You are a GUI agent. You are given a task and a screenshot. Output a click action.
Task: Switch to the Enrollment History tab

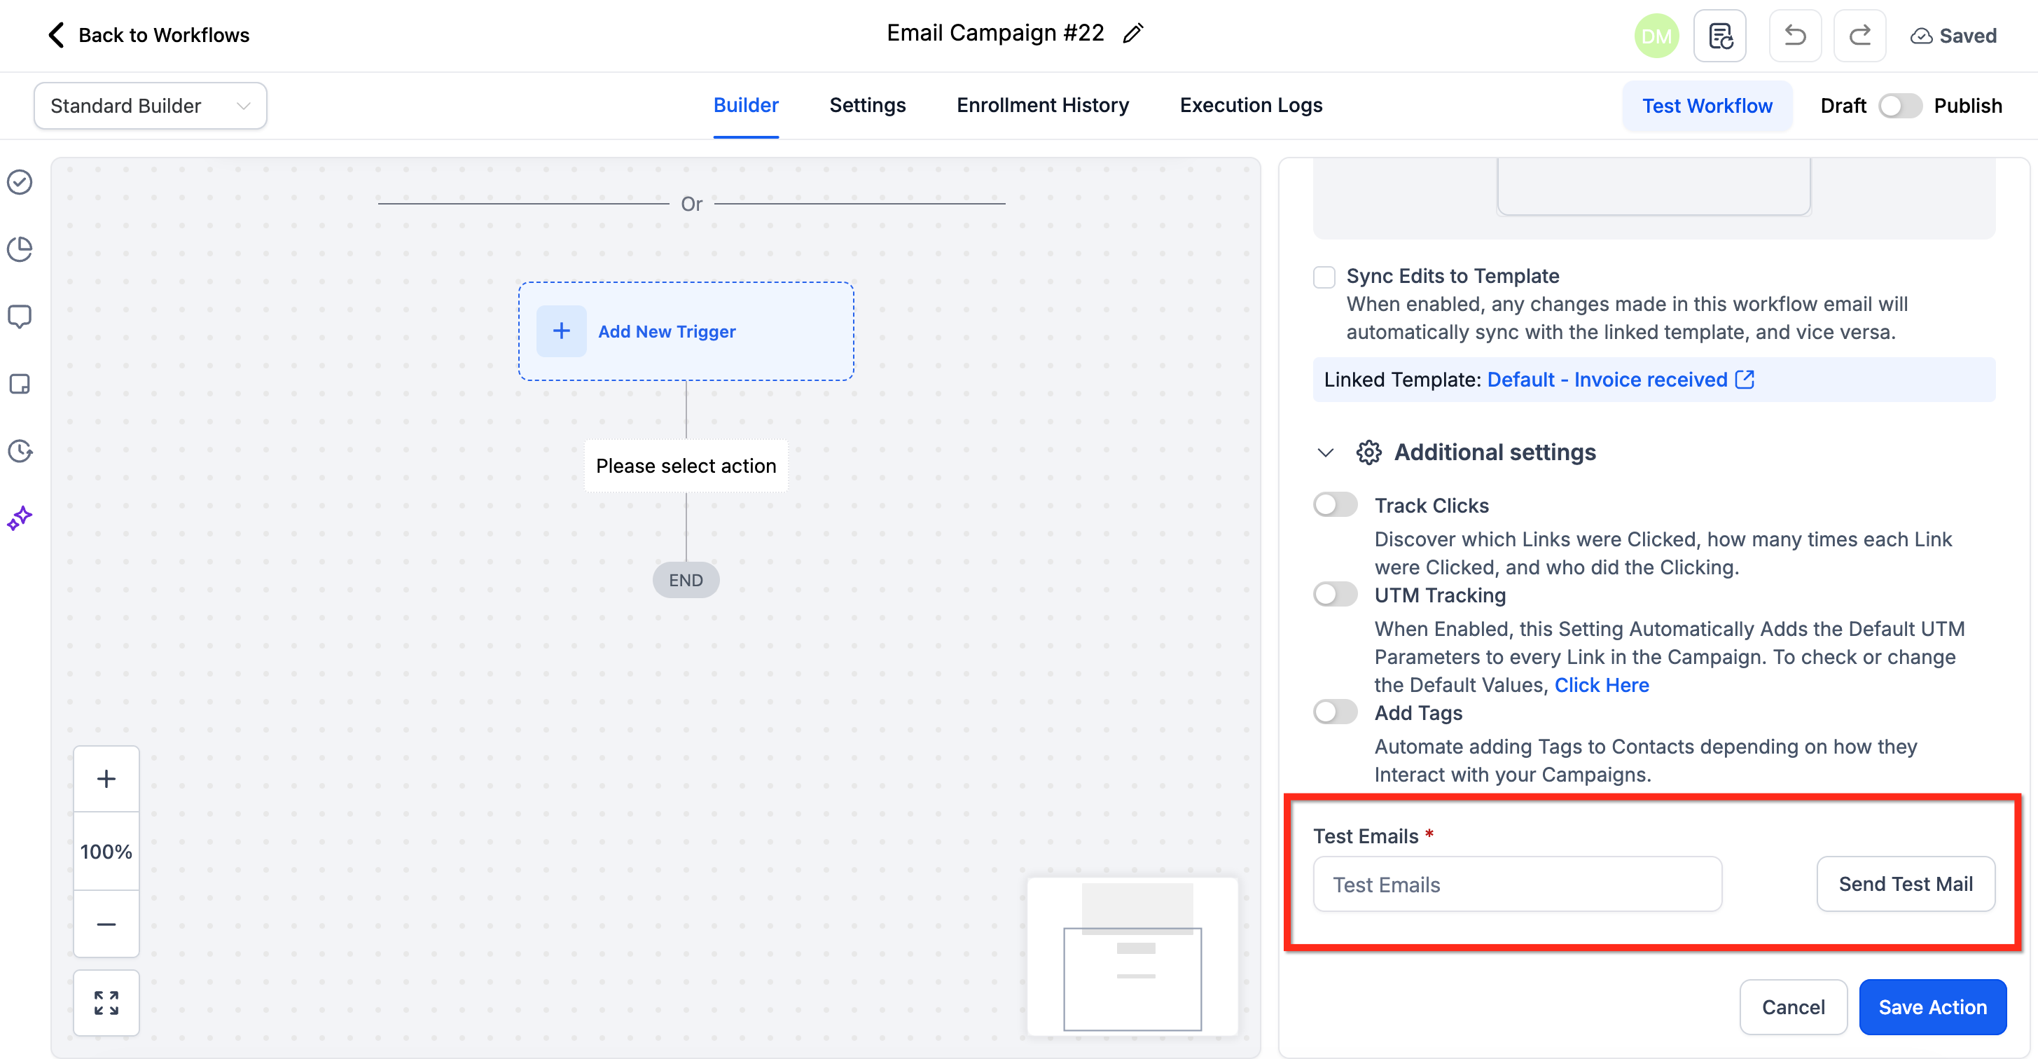click(1042, 105)
